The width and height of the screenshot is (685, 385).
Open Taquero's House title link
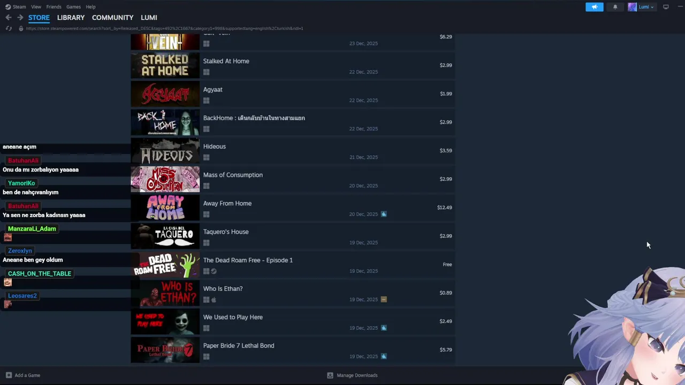pyautogui.click(x=226, y=232)
